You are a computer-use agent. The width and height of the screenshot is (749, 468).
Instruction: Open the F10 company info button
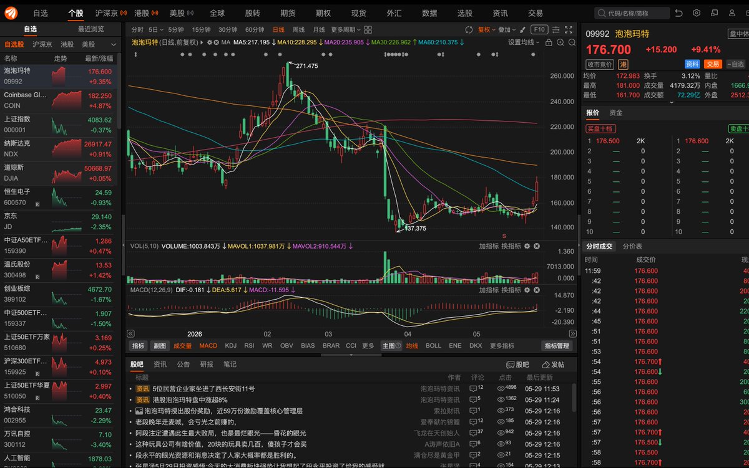click(x=539, y=29)
